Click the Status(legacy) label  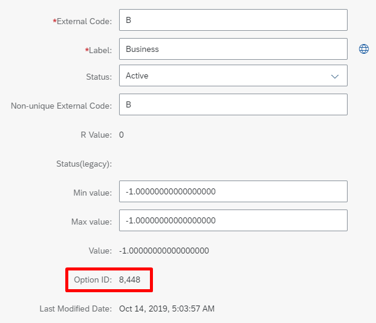[84, 164]
